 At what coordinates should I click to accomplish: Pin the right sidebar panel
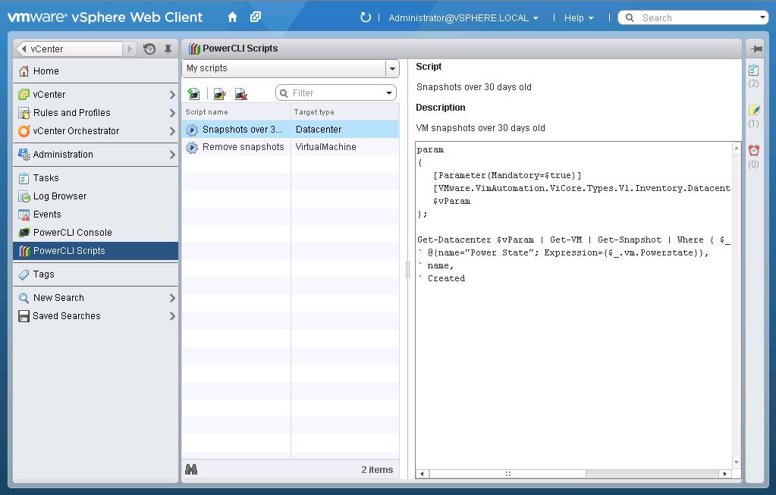coord(756,49)
